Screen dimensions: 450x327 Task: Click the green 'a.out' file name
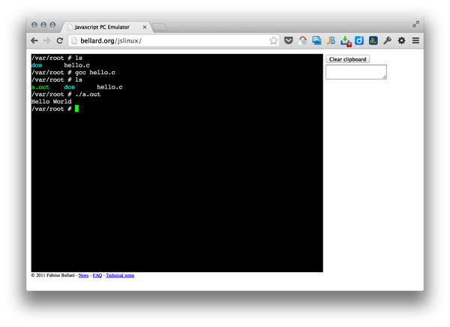click(x=40, y=87)
